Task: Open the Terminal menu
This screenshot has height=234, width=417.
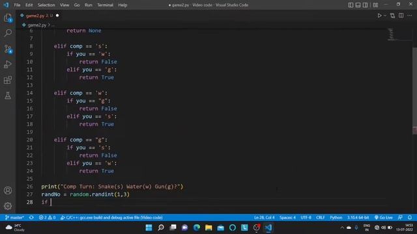Action: tap(106, 5)
